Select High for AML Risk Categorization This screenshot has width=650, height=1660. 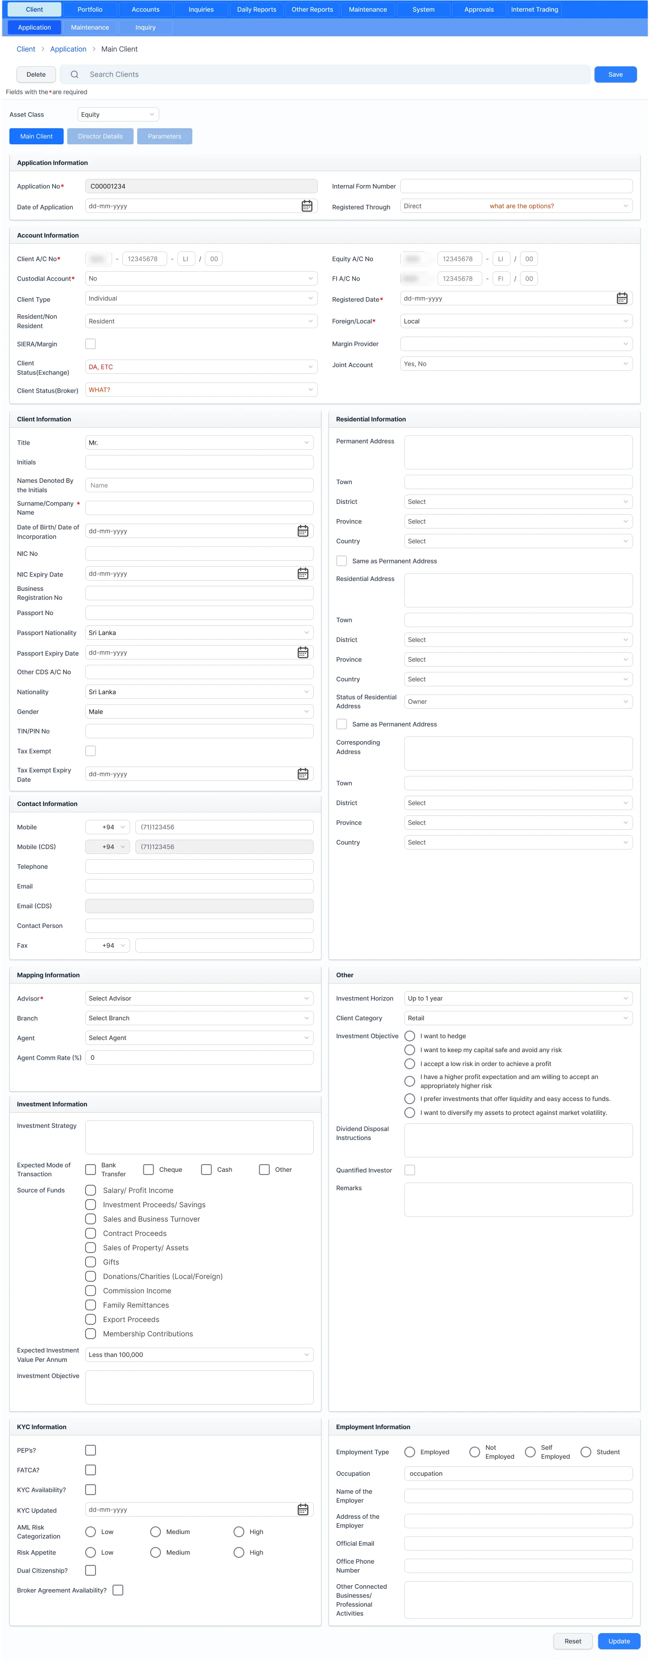(239, 1532)
